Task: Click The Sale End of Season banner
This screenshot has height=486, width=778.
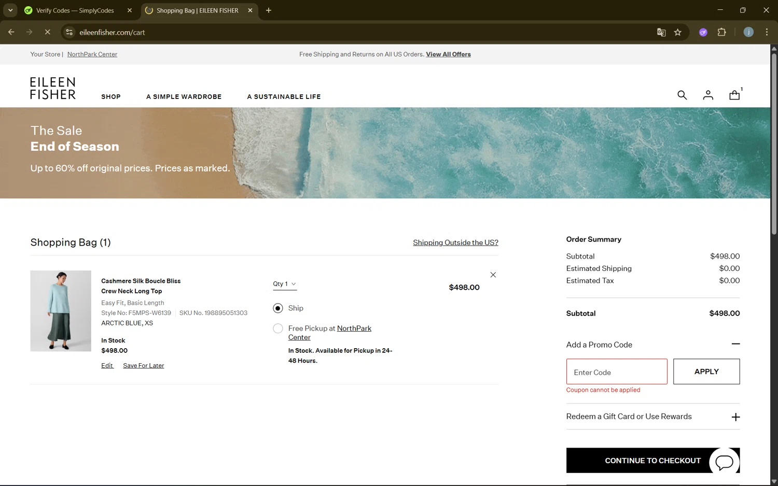Action: tap(385, 153)
